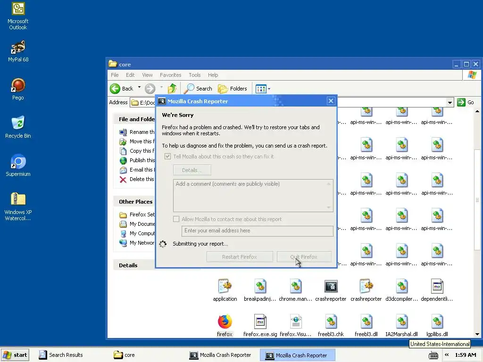Screen dimensions: 483x362
Task: Click the Up folder toolbar icon
Action: [172, 89]
